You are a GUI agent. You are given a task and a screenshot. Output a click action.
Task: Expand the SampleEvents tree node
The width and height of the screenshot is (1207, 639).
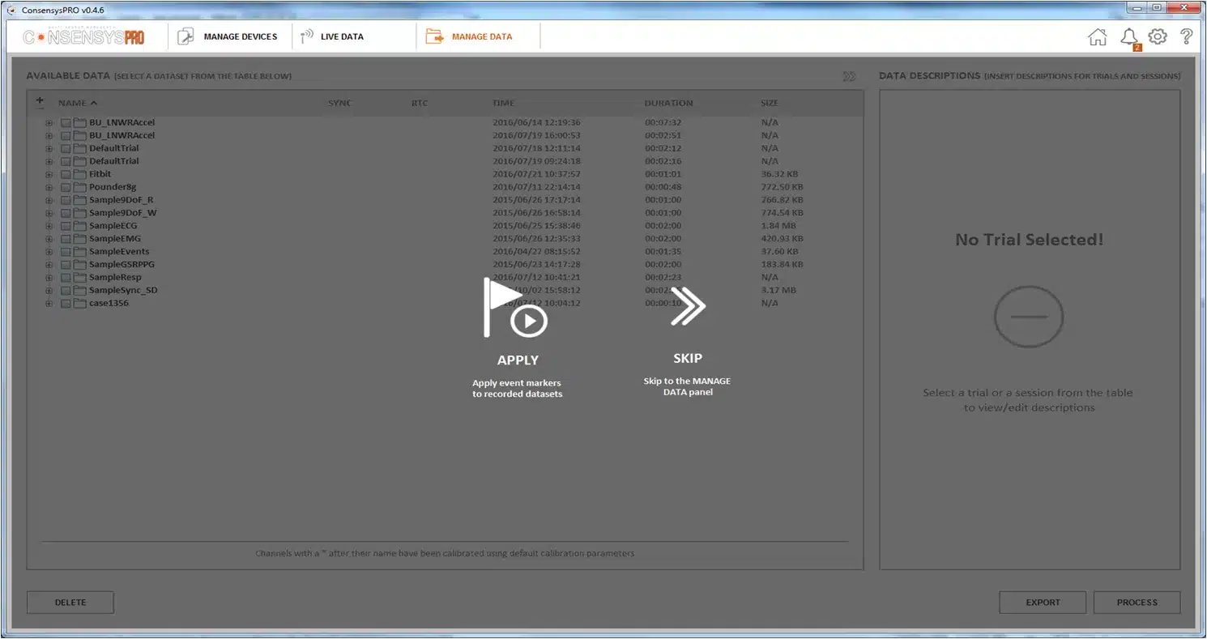pos(49,252)
